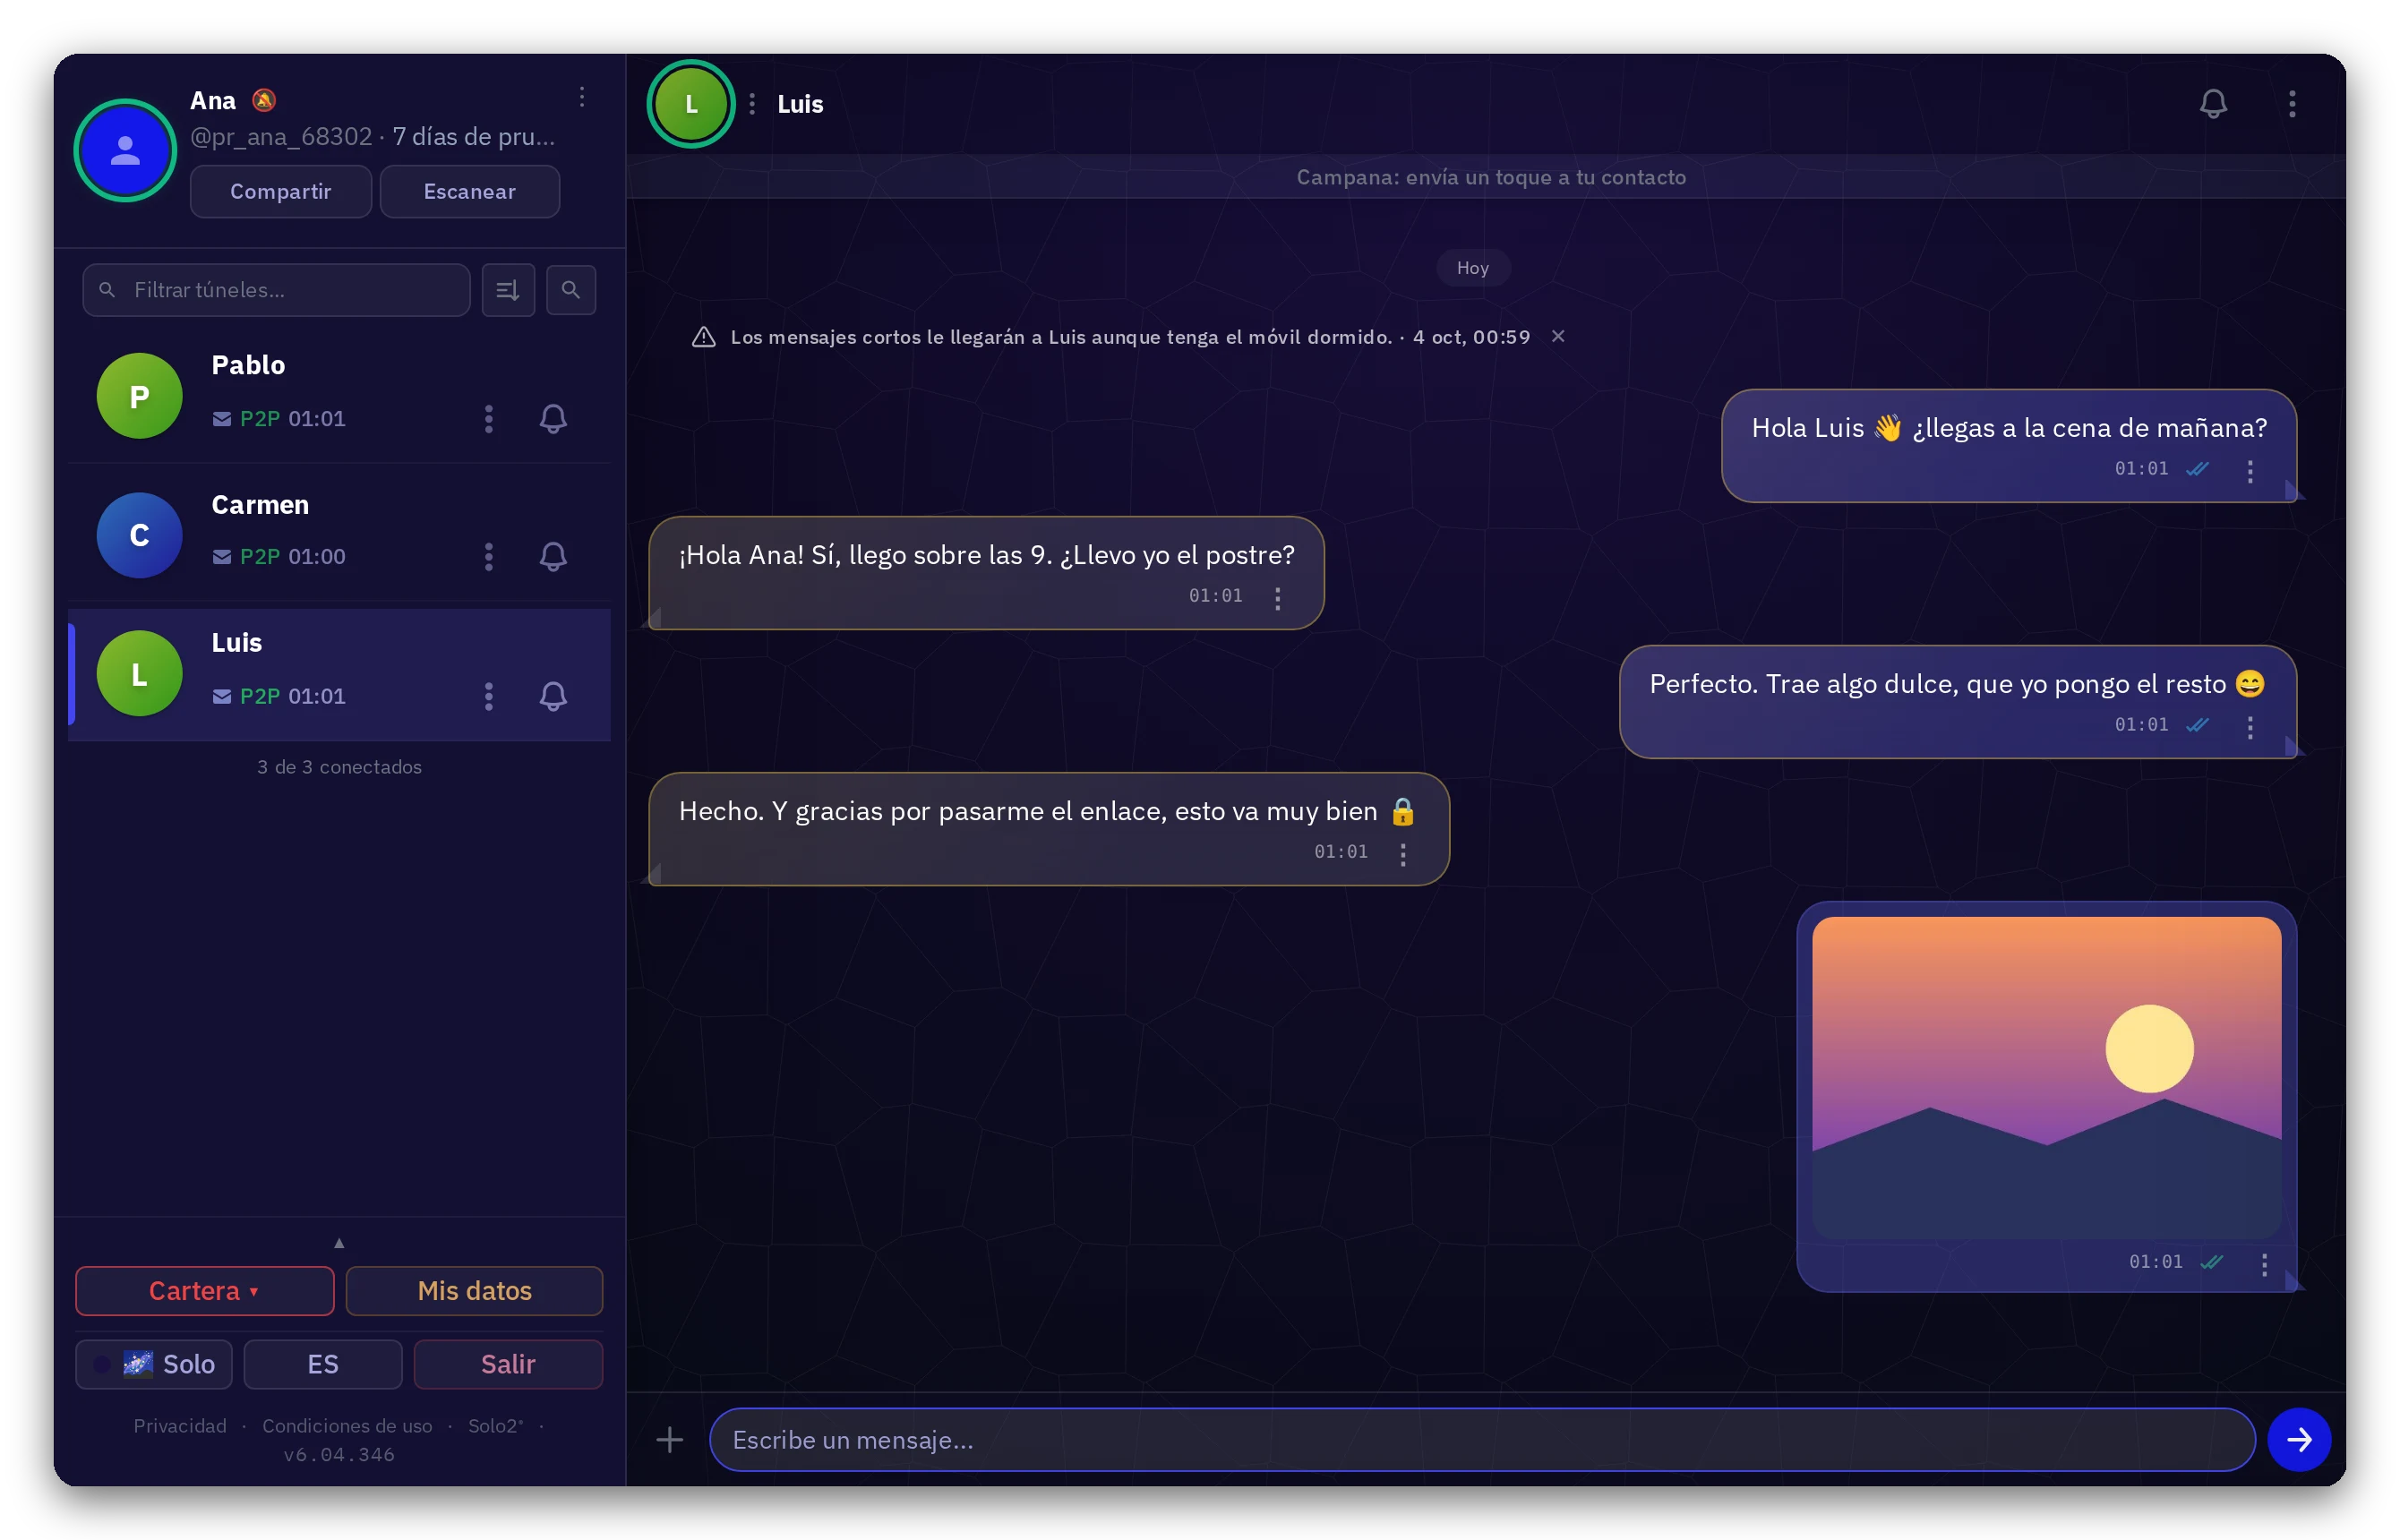
Task: Click Luis avatar in chat header
Action: pos(691,104)
